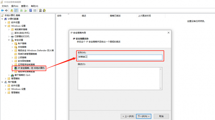Sort by the 策略已指派 column header
215x120 pixels.
click(x=123, y=16)
